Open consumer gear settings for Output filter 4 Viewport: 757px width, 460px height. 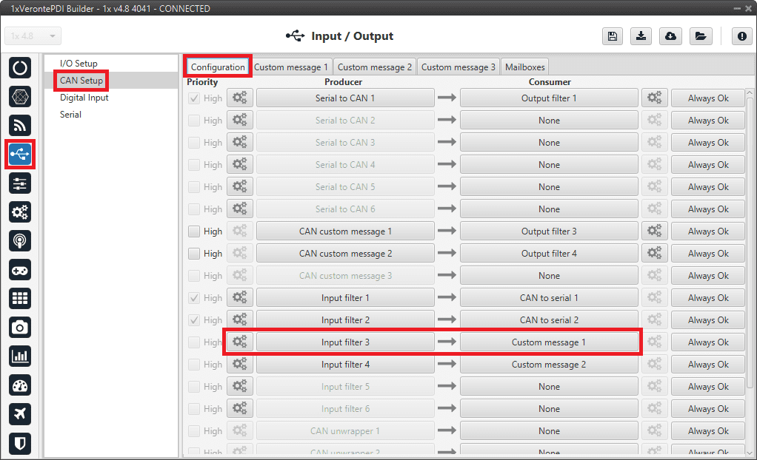click(655, 253)
